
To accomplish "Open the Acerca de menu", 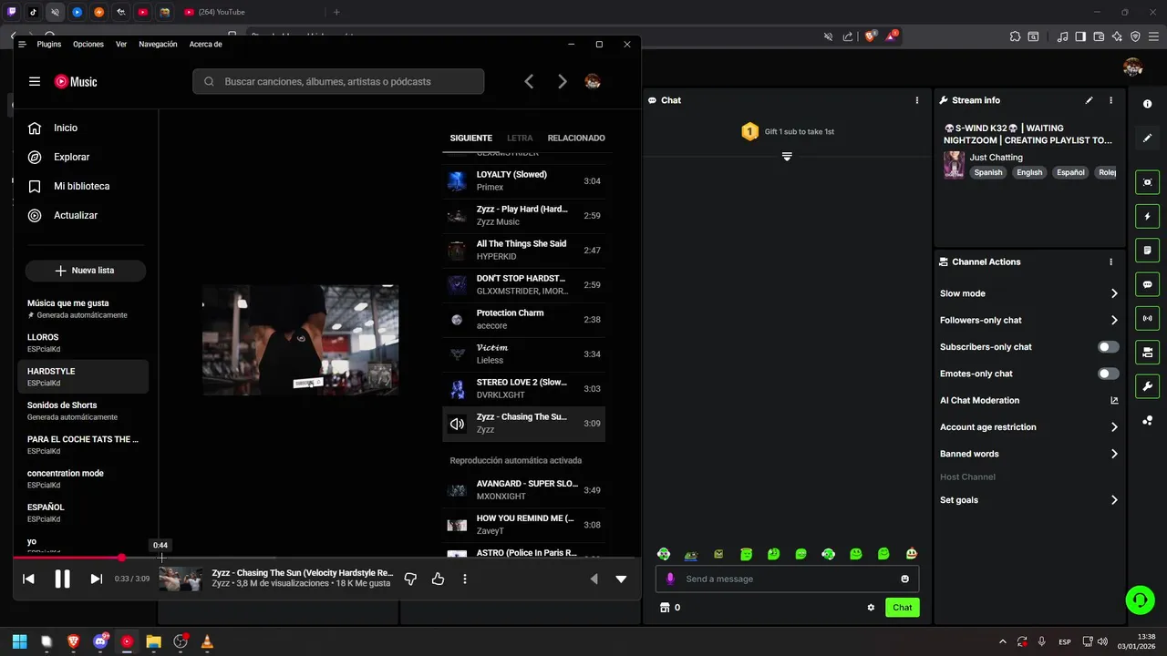I will (x=206, y=44).
